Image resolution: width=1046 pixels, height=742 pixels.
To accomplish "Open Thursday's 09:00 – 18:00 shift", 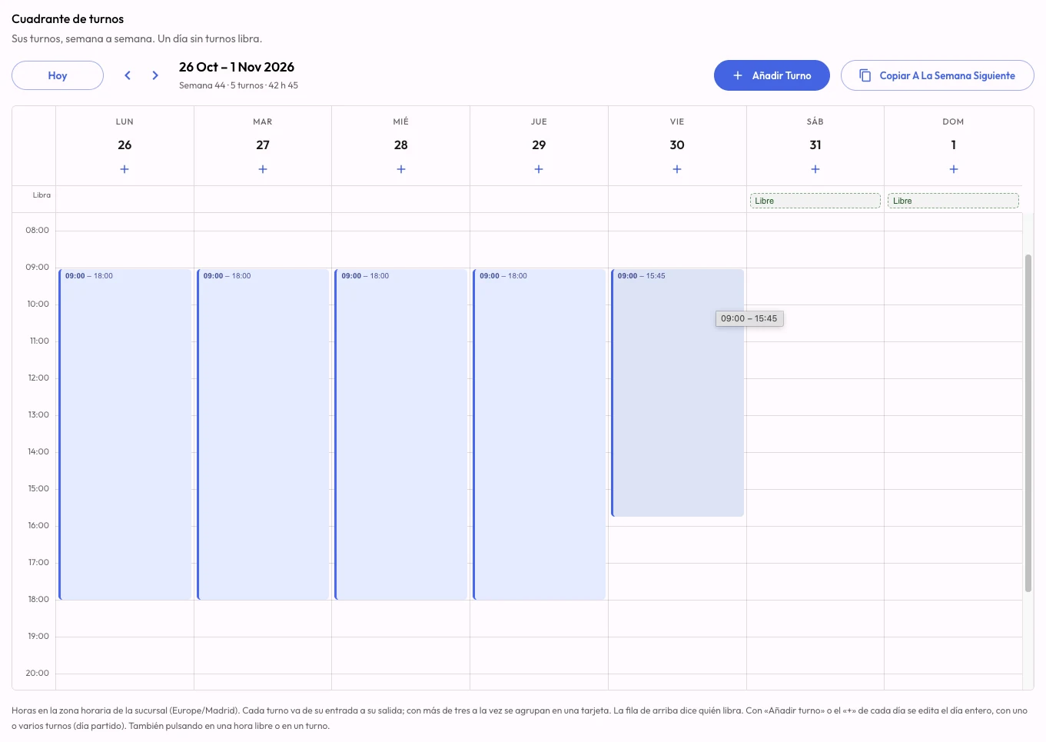I will [x=539, y=434].
